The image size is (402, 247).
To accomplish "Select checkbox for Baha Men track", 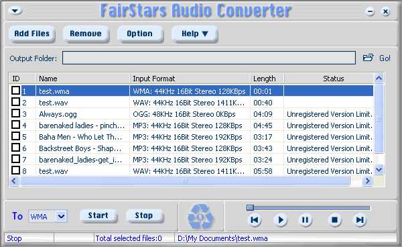I will pos(15,136).
